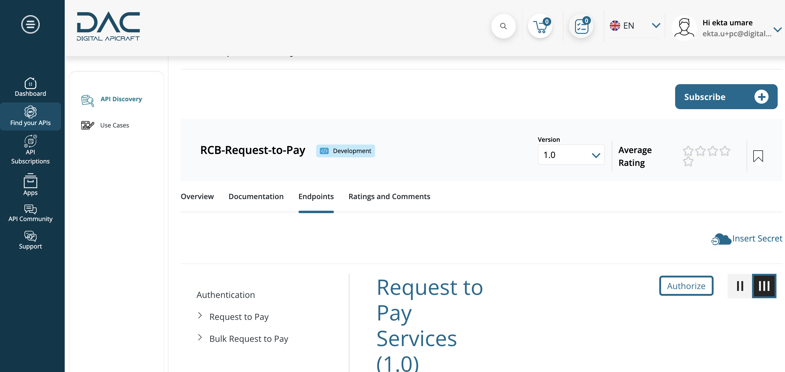Screen dimensions: 785x372
Task: Go to Dashboard in sidebar
Action: [x=31, y=87]
